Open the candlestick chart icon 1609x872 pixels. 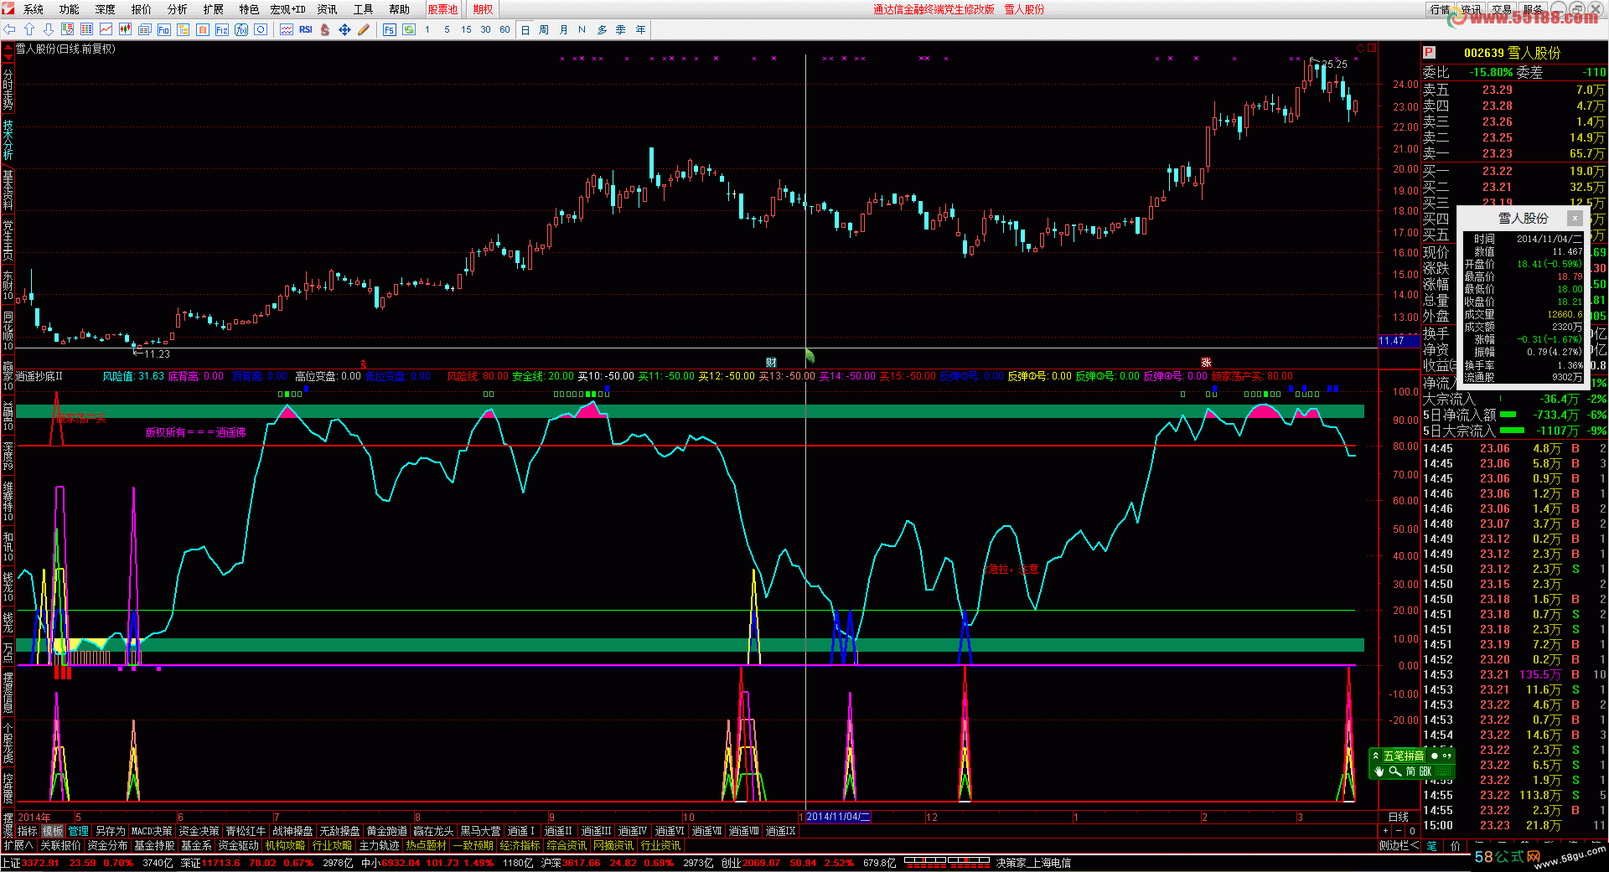click(126, 29)
